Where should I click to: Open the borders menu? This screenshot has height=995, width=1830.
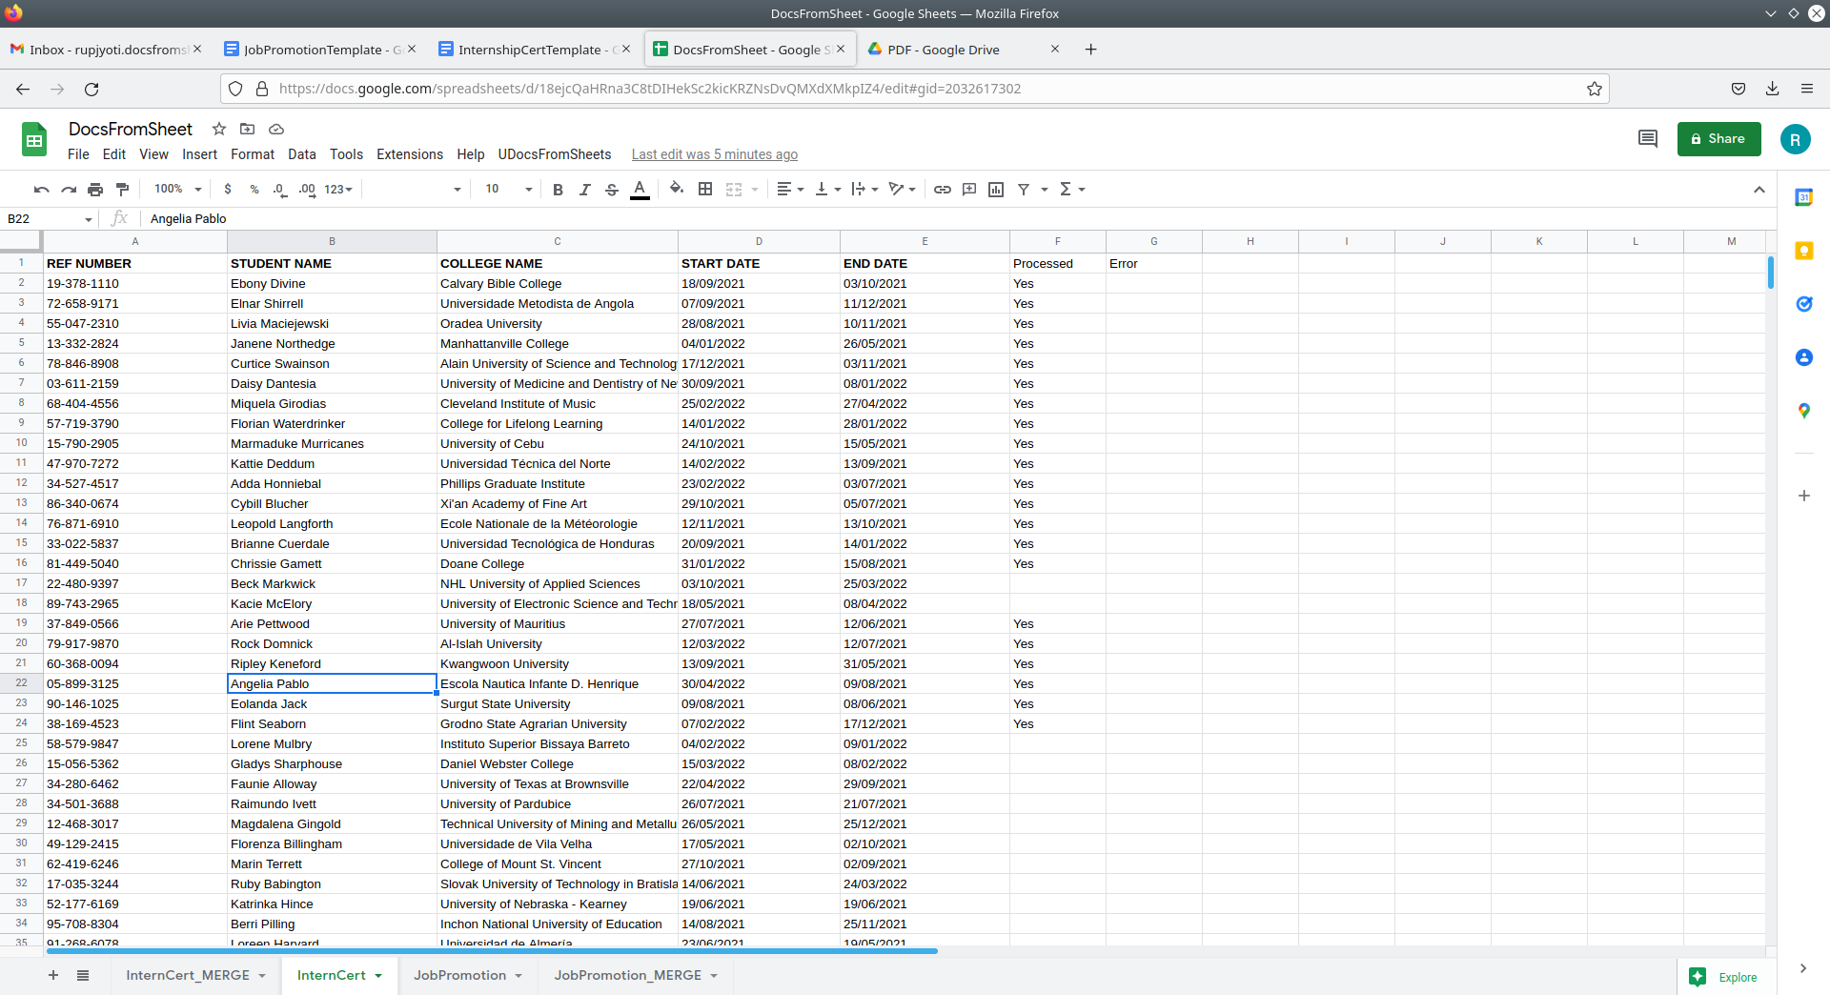pos(705,190)
